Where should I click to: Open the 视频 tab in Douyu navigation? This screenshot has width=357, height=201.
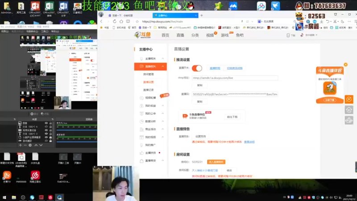point(210,35)
